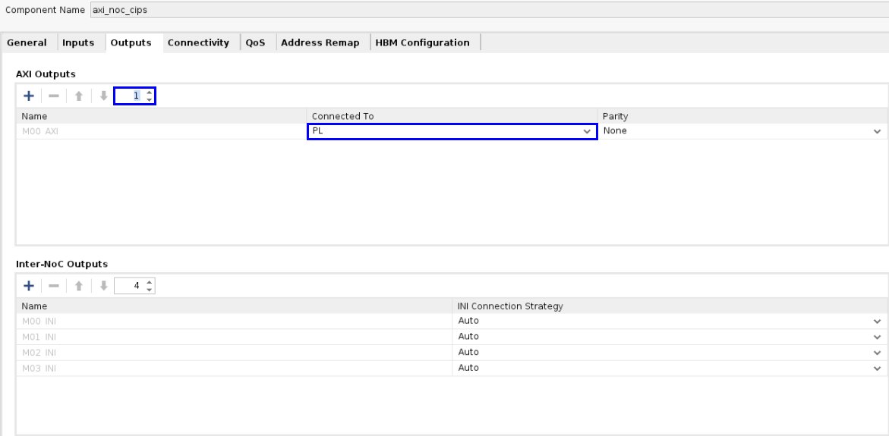The width and height of the screenshot is (889, 436).
Task: Move AXI output down with arrow icon
Action: point(103,96)
